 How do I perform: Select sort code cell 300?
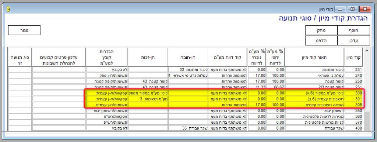pos(353,93)
